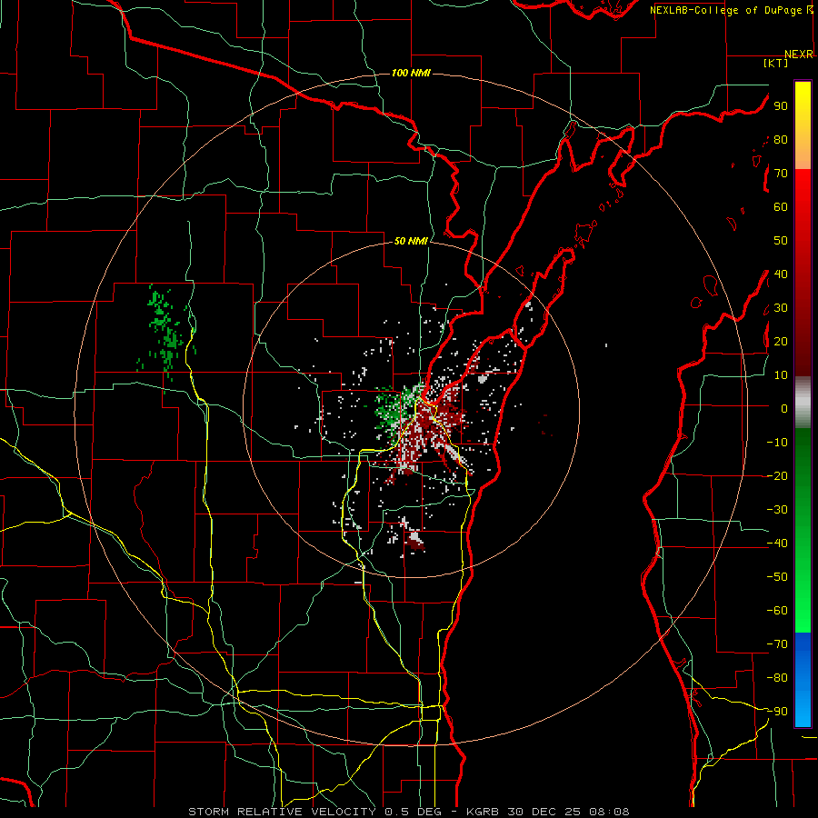Click the -70 value on the velocity scale

click(777, 644)
